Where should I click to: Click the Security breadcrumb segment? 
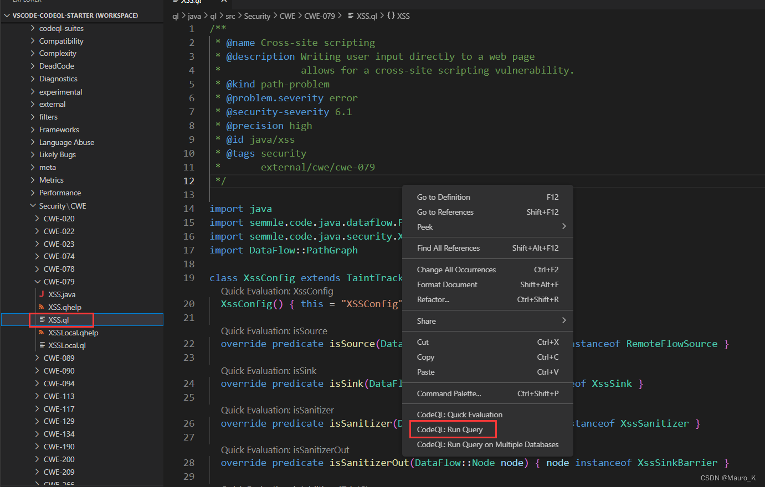click(257, 16)
